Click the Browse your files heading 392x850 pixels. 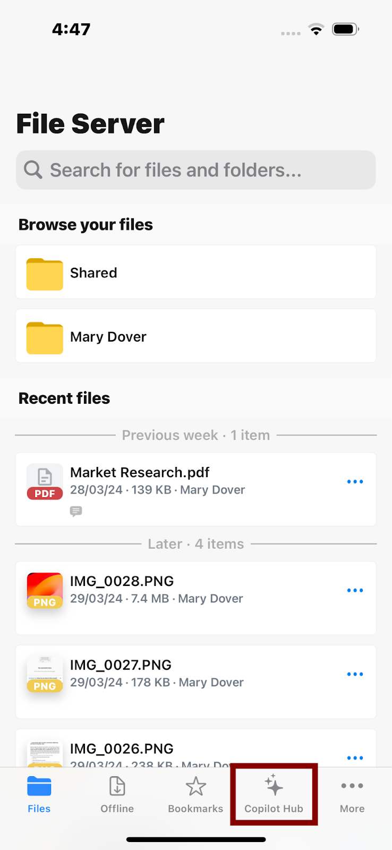[x=86, y=225]
